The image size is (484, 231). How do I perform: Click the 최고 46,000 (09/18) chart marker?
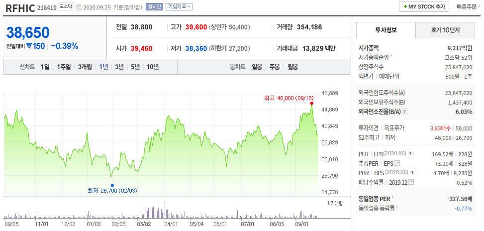pyautogui.click(x=312, y=103)
